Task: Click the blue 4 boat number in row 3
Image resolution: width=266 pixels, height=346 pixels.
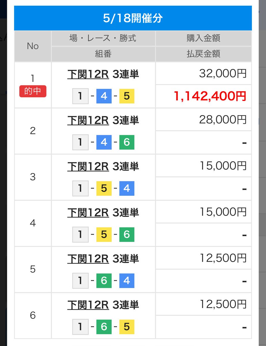Action: [x=127, y=188]
